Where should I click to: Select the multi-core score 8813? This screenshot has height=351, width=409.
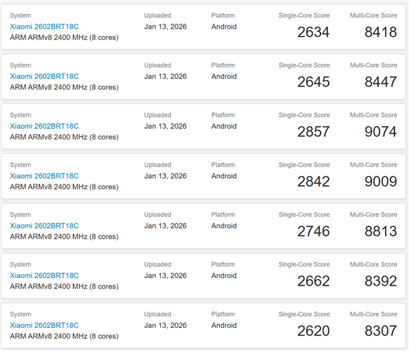(x=380, y=231)
